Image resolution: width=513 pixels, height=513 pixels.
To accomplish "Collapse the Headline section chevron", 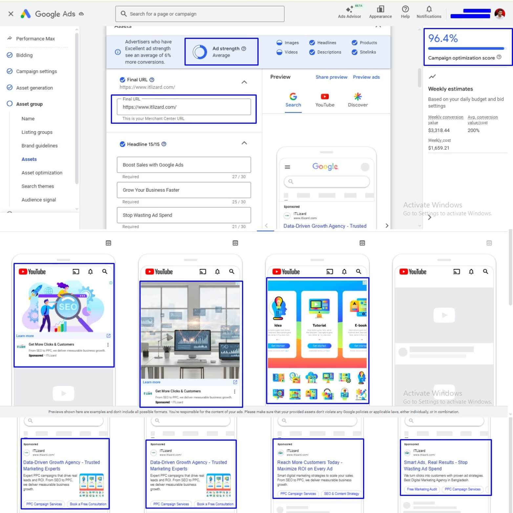I will [244, 143].
